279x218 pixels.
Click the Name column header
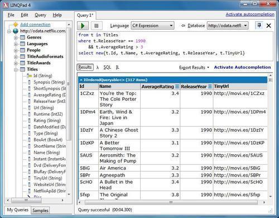[x=119, y=87]
